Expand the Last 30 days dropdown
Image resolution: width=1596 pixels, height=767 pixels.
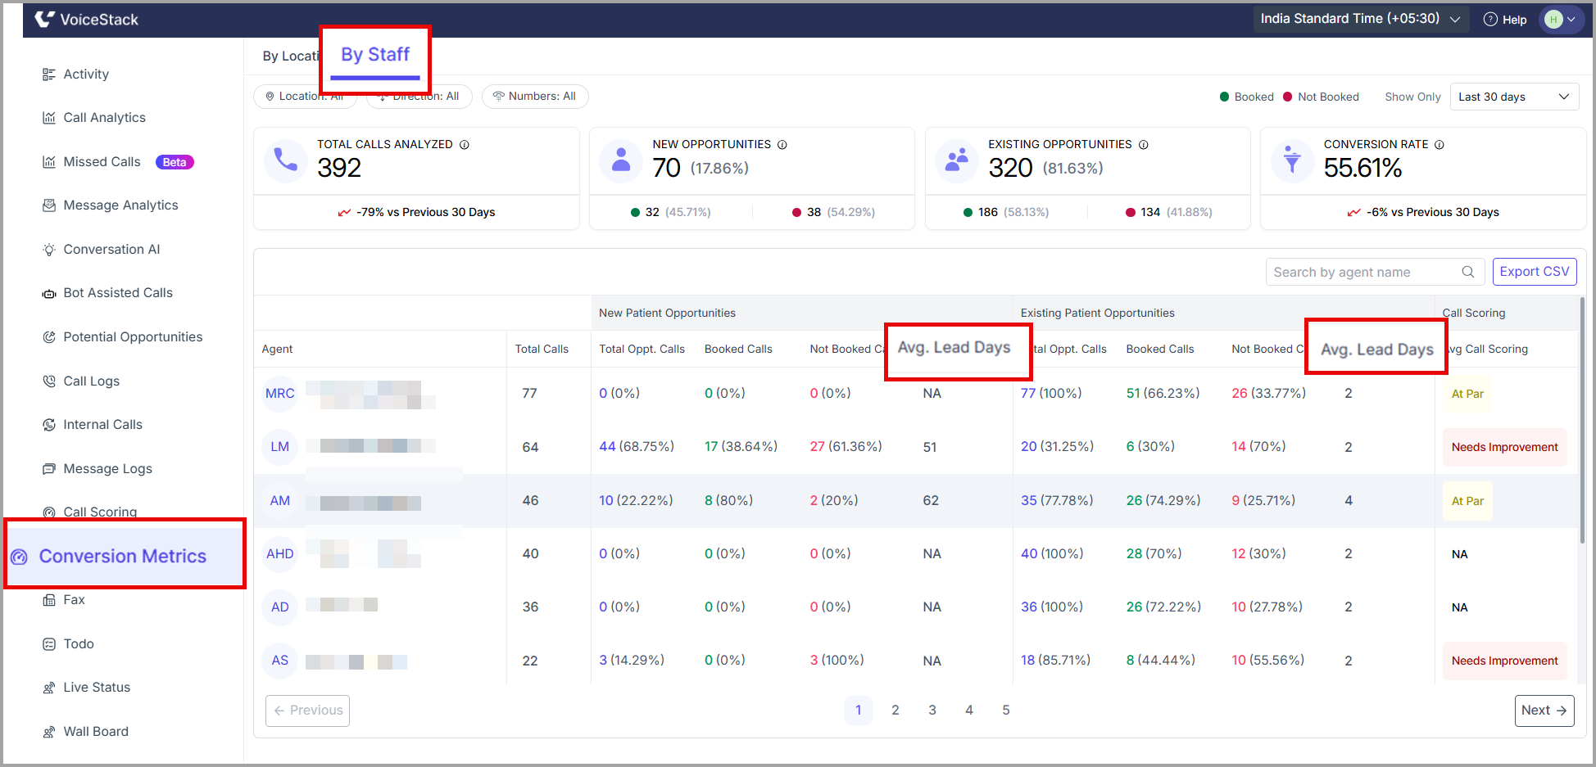click(1514, 97)
